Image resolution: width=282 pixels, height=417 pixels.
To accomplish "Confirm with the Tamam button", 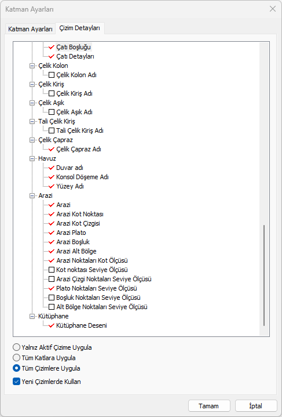I will [x=209, y=406].
